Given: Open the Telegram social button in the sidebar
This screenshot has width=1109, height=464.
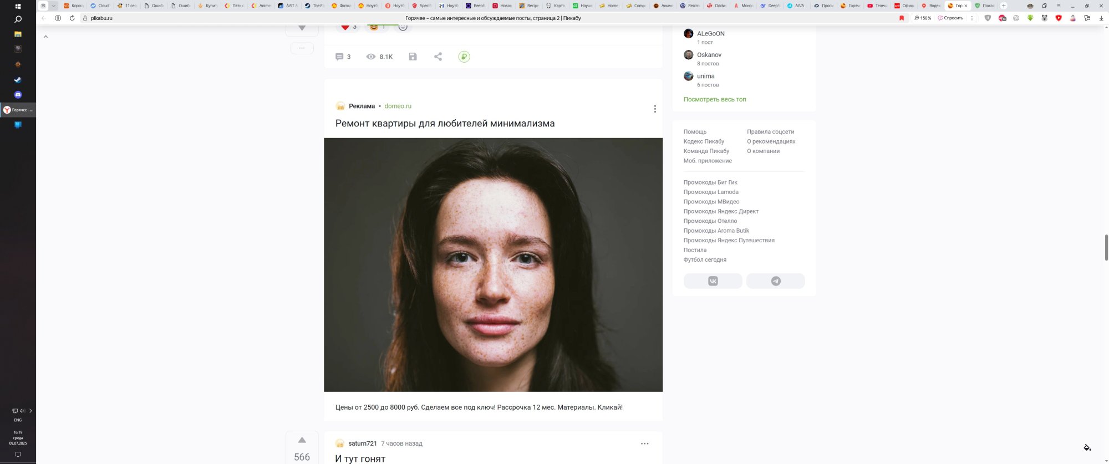Looking at the screenshot, I should click(775, 281).
